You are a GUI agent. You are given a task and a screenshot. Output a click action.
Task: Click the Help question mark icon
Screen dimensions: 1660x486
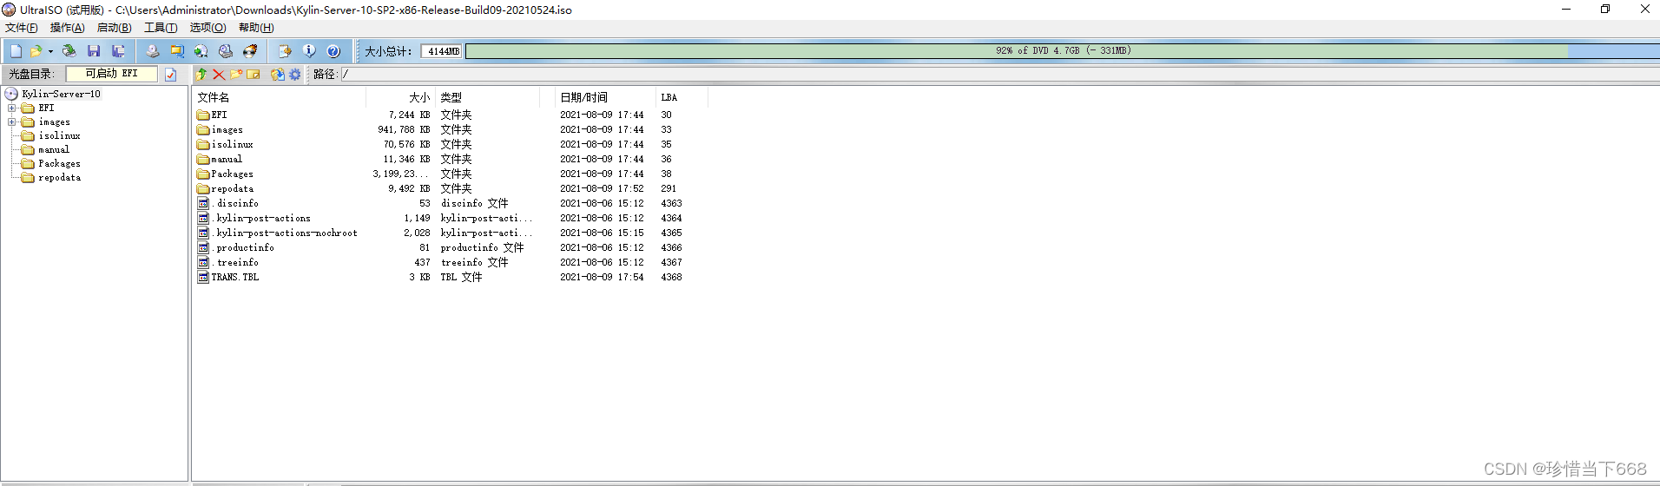pyautogui.click(x=333, y=51)
